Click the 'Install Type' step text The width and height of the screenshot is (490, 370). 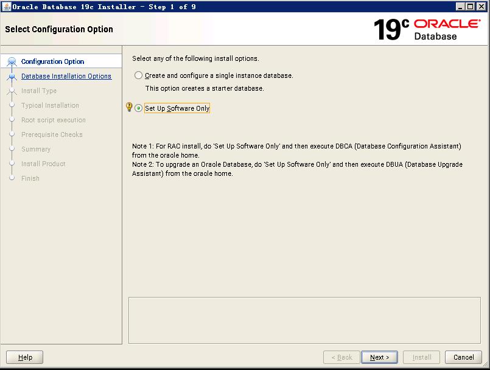(39, 91)
